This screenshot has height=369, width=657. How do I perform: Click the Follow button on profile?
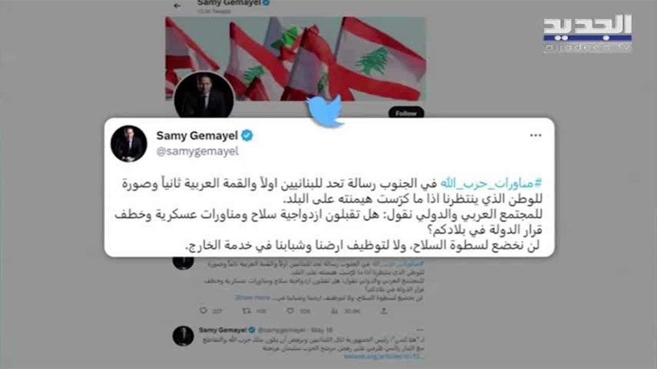pos(406,113)
